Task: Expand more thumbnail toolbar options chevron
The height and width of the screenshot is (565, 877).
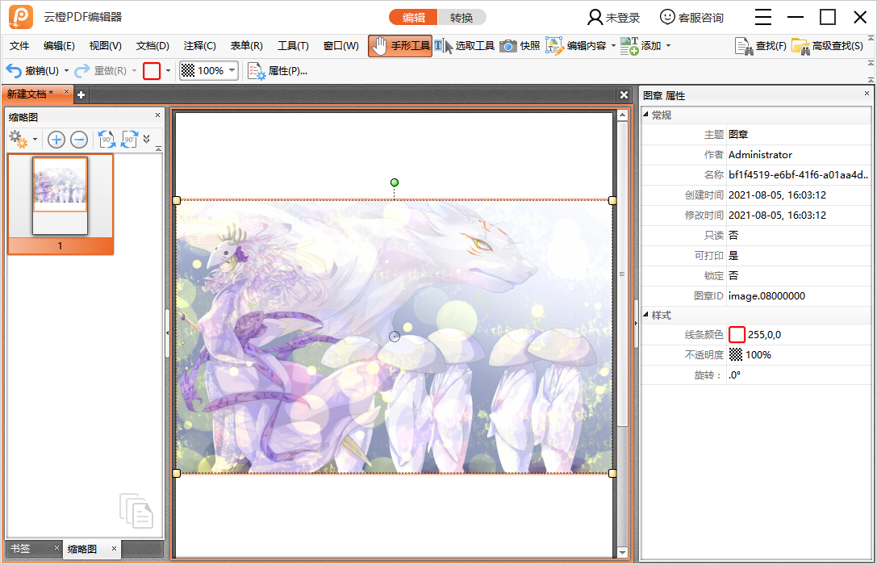Action: point(147,139)
